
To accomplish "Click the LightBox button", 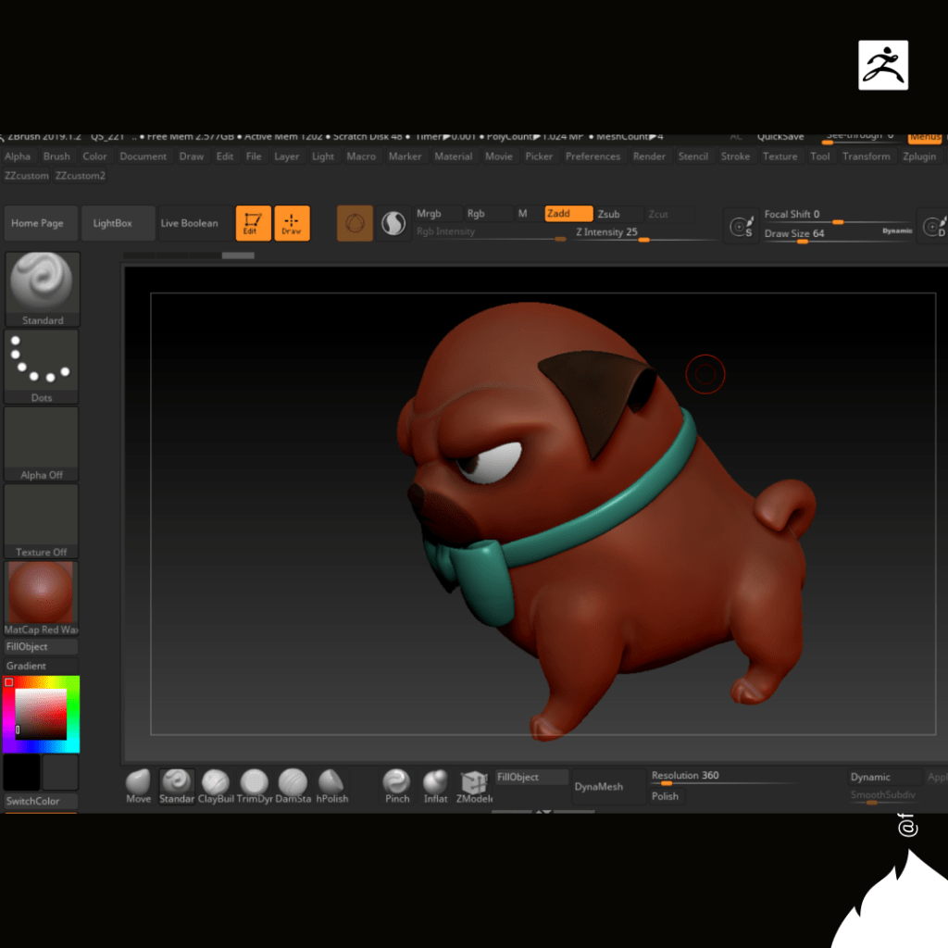I will pos(113,223).
